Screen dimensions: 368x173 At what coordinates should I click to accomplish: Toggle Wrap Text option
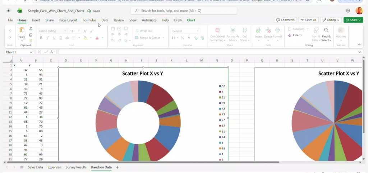tap(144, 31)
